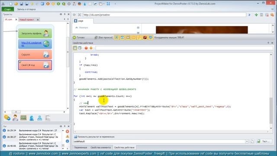The image size is (277, 156).
Task: Filter log by yellow warning icon
Action: pyautogui.click(x=68, y=136)
